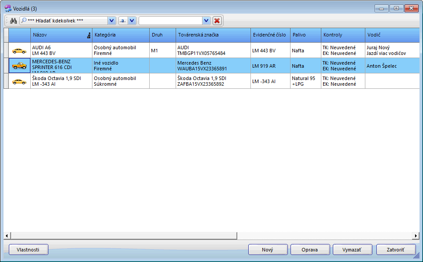The image size is (423, 262).
Task: Close the Vozidlá window via title bar
Action: pyautogui.click(x=412, y=8)
